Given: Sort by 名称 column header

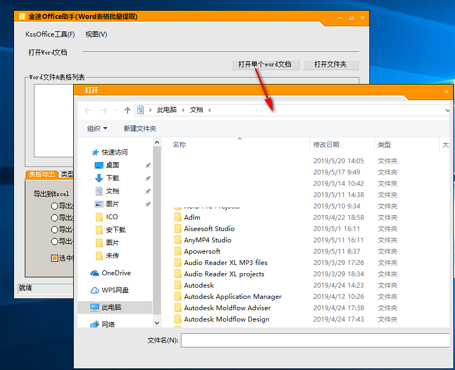Looking at the screenshot, I should pos(179,144).
